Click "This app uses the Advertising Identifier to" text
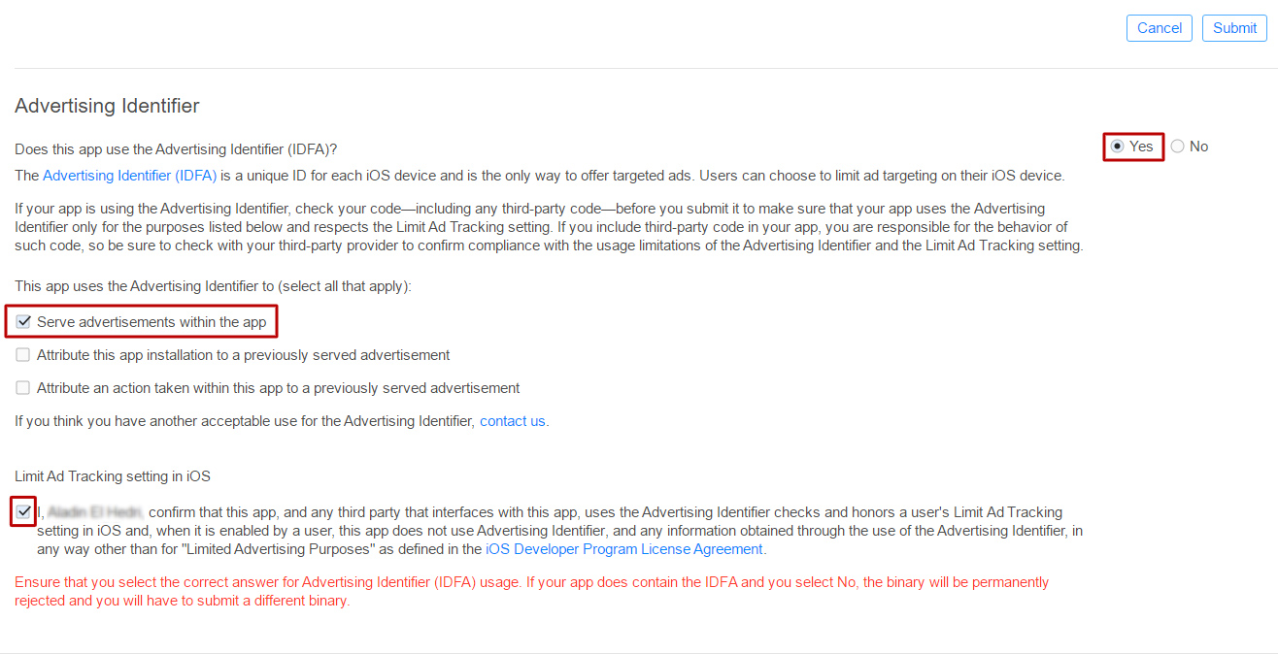This screenshot has height=654, width=1278. coord(213,287)
